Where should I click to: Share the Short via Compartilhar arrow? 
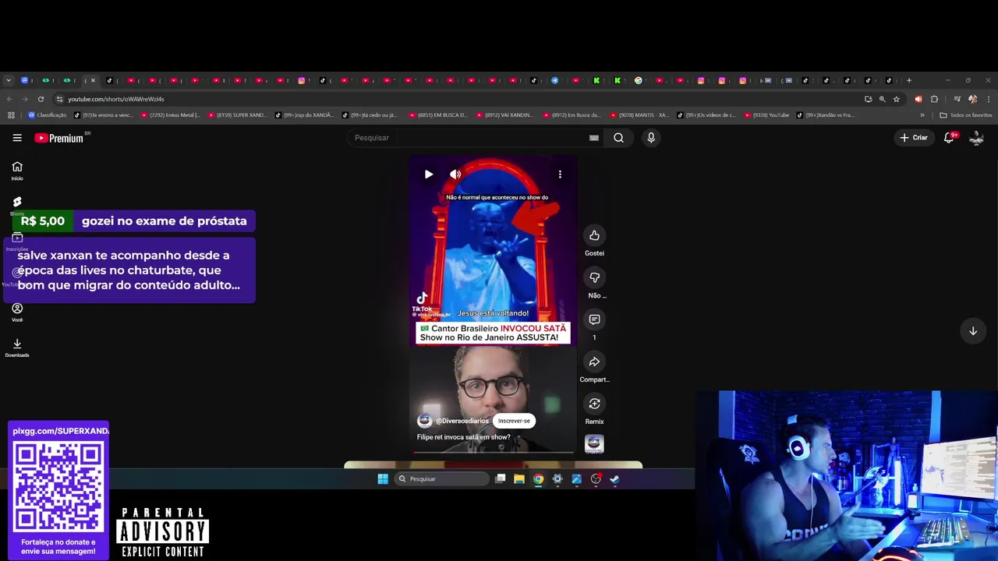(x=594, y=362)
